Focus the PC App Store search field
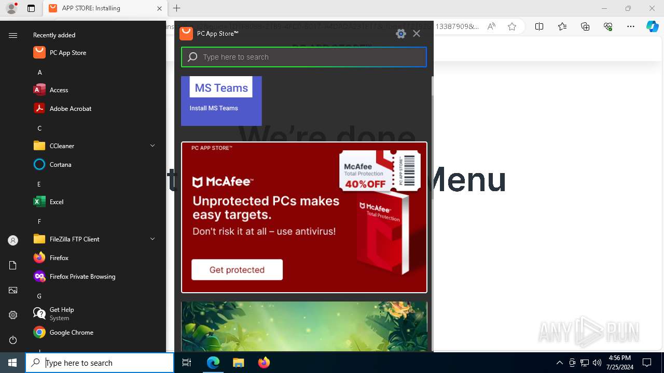This screenshot has width=664, height=373. pos(304,57)
